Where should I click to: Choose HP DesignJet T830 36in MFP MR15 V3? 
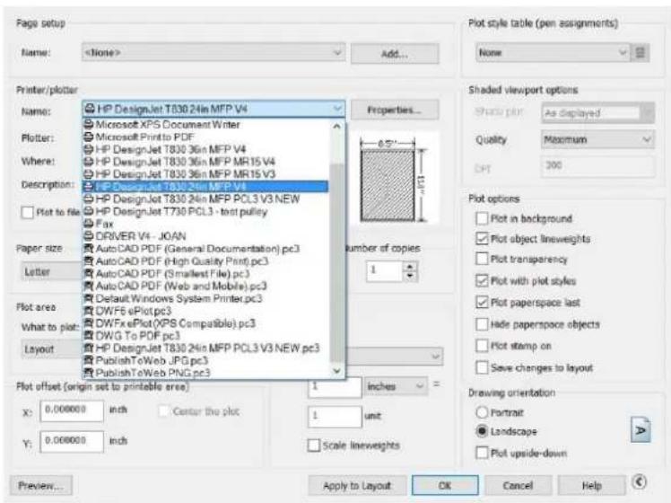(207, 174)
